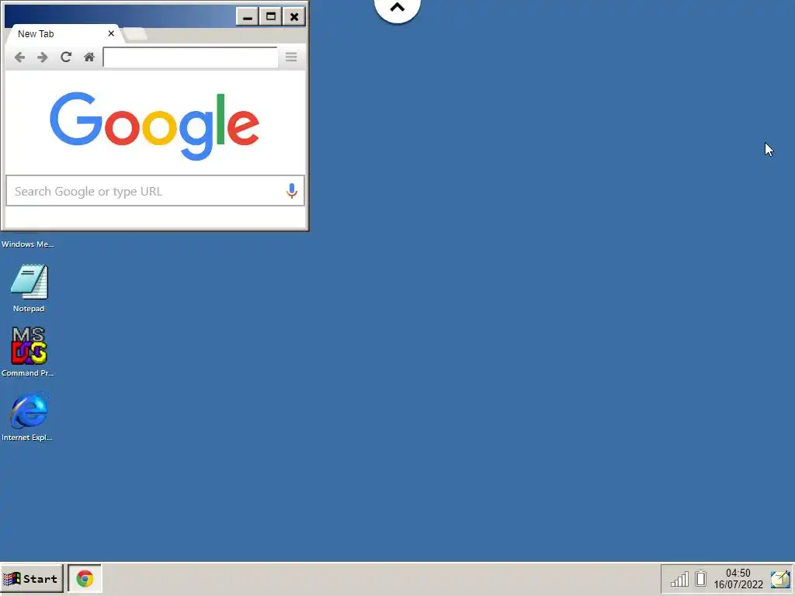Check the network signal tray icon
The height and width of the screenshot is (596, 795).
[x=679, y=579]
